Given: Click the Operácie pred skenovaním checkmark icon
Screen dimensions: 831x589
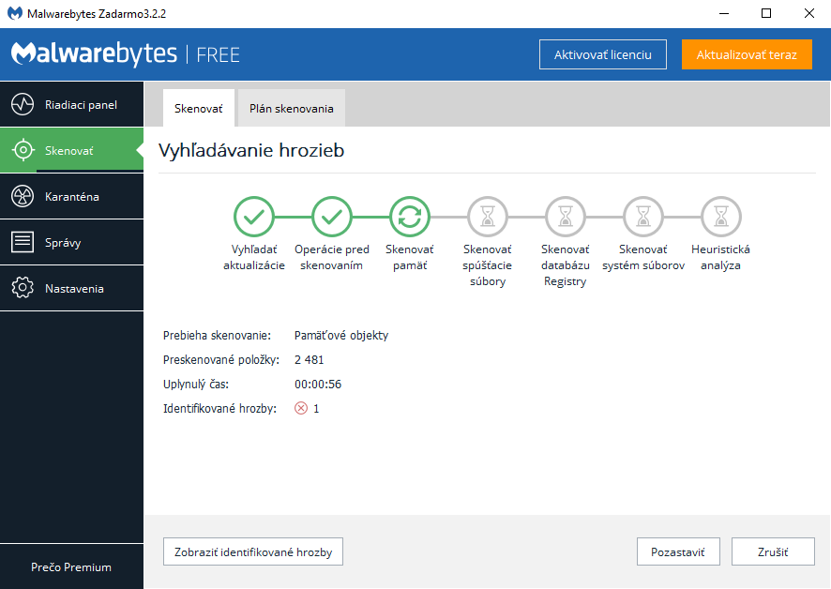Looking at the screenshot, I should [x=331, y=217].
